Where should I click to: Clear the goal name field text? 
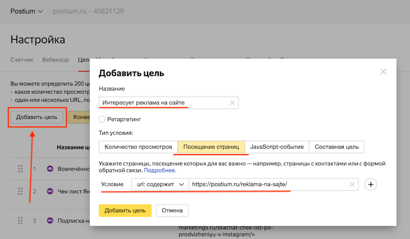[232, 103]
